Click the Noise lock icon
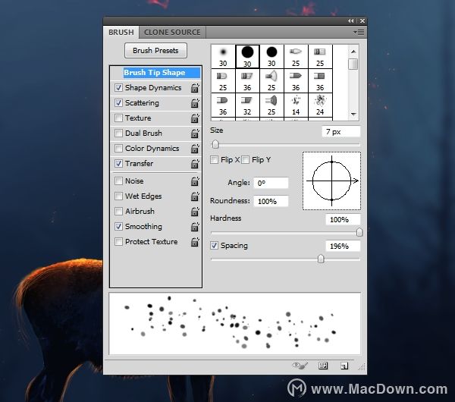 pos(195,181)
